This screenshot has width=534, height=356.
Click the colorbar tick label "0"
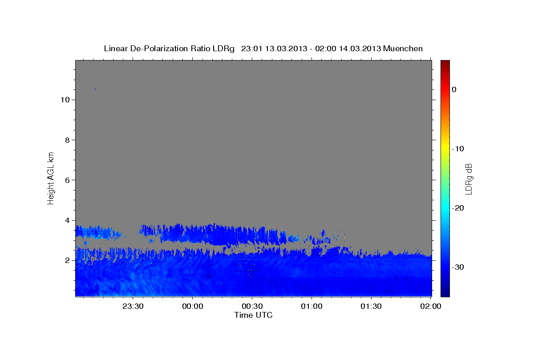454,89
